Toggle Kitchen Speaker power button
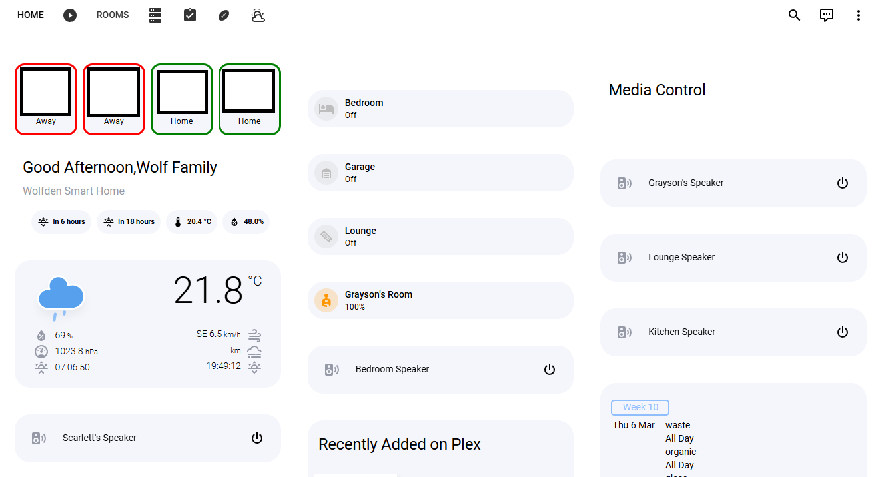 (843, 332)
